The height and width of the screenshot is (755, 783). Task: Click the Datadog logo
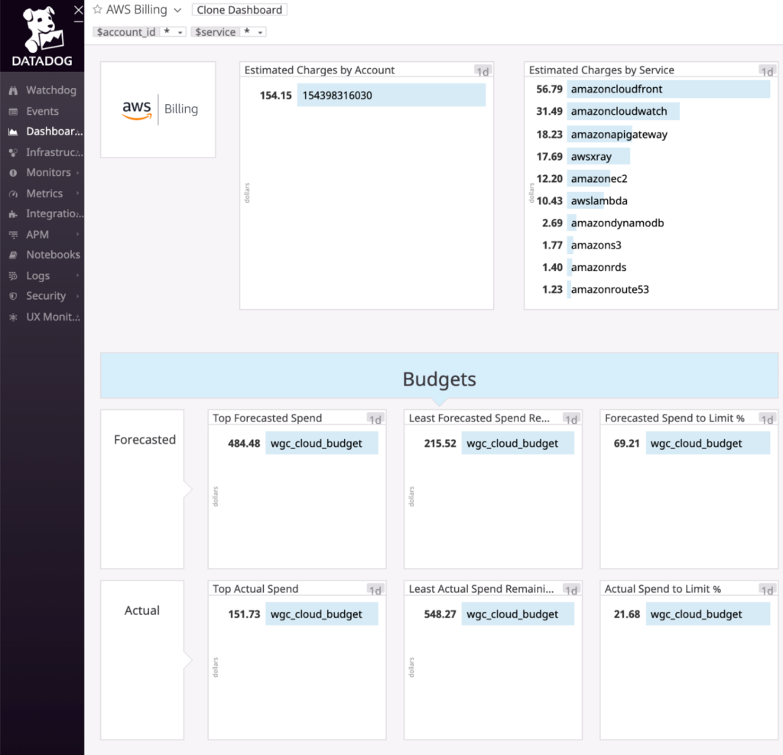(42, 36)
